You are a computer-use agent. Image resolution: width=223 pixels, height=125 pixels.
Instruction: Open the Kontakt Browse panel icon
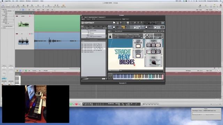tap(114, 23)
